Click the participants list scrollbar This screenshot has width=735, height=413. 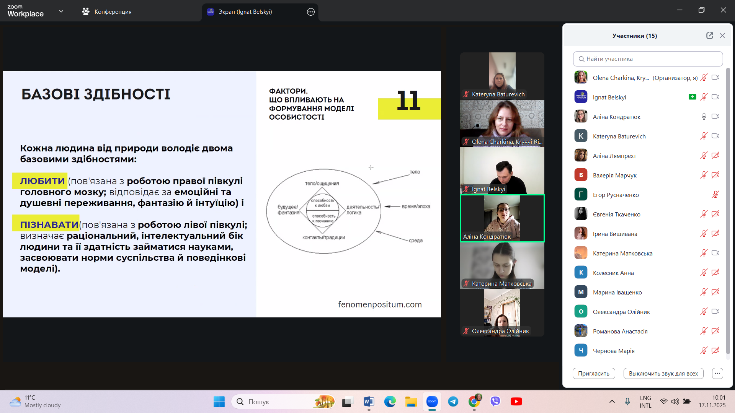(728, 210)
